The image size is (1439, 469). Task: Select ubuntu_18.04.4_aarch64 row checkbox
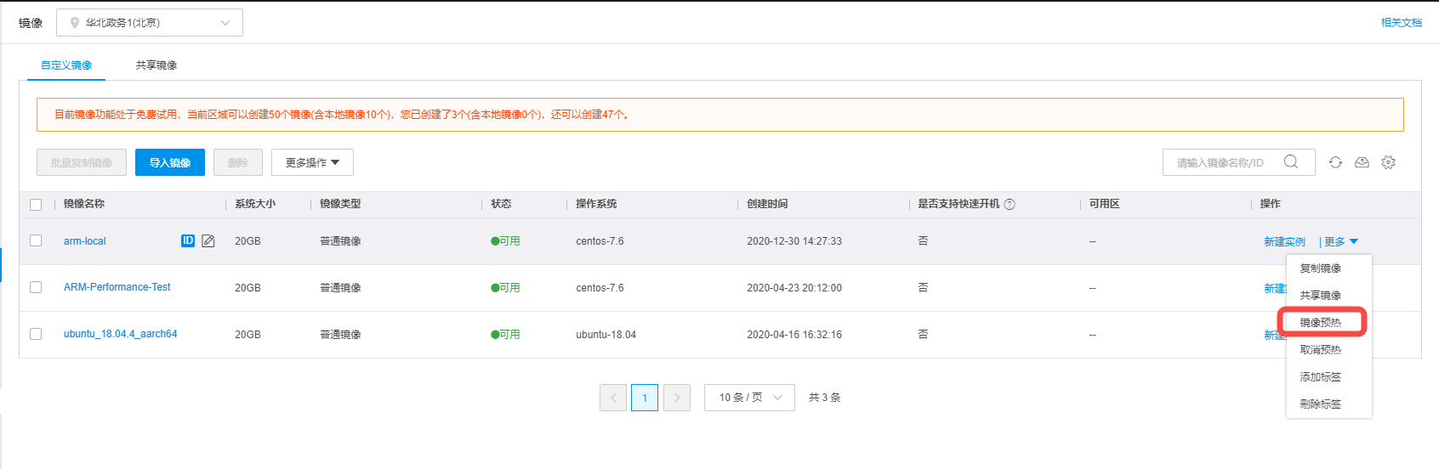tap(36, 334)
